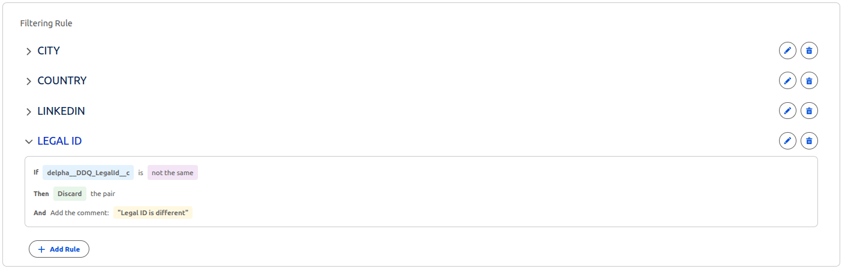Click trash icon for COUNTRY rule

click(809, 81)
